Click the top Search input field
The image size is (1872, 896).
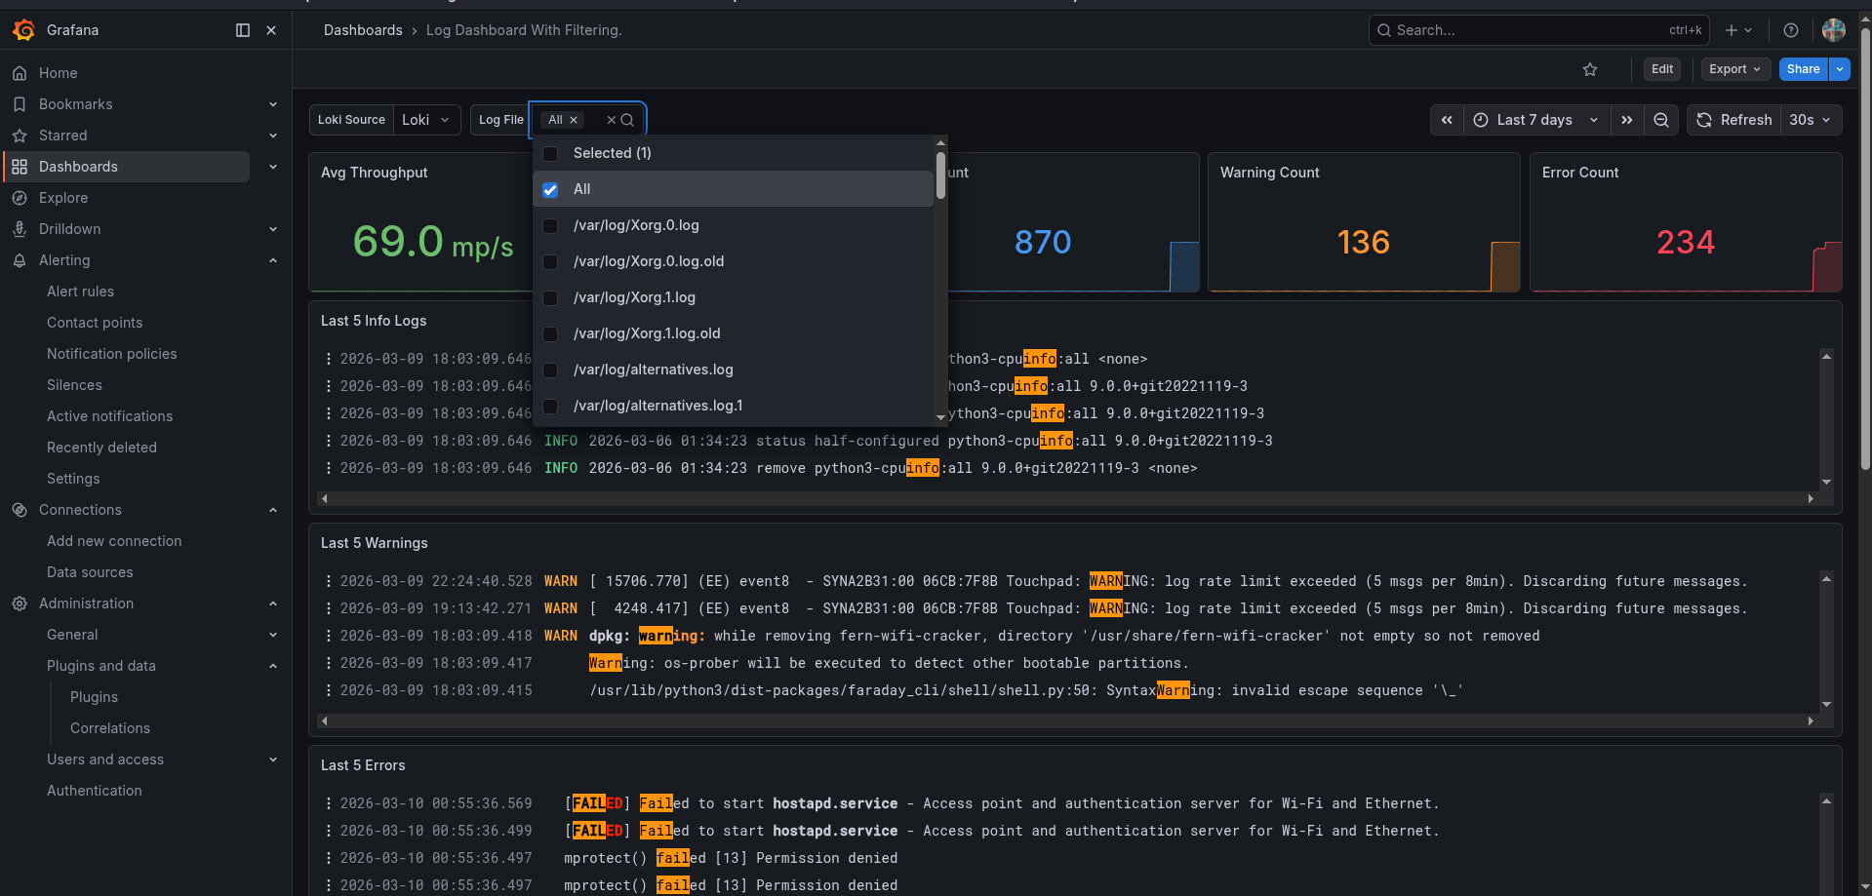point(1527,30)
